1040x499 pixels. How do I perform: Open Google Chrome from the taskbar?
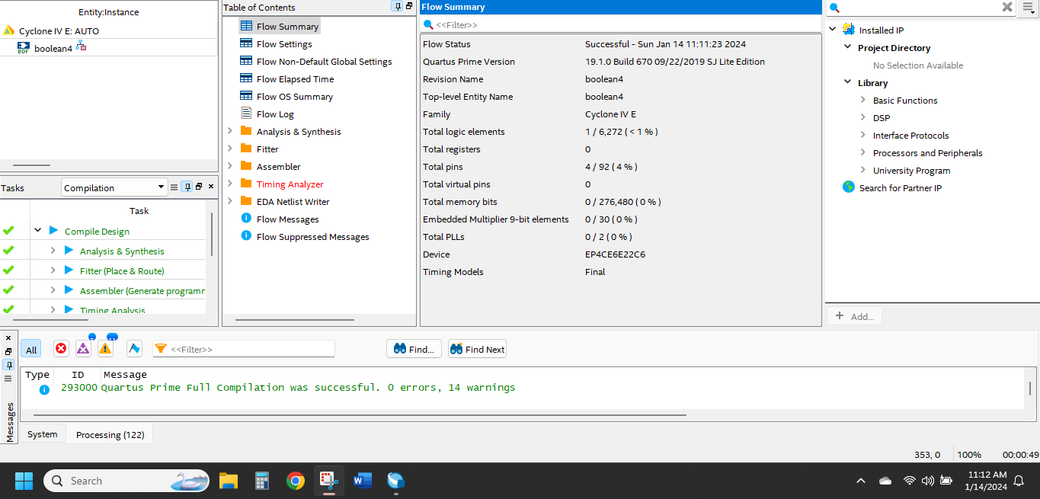pyautogui.click(x=296, y=481)
